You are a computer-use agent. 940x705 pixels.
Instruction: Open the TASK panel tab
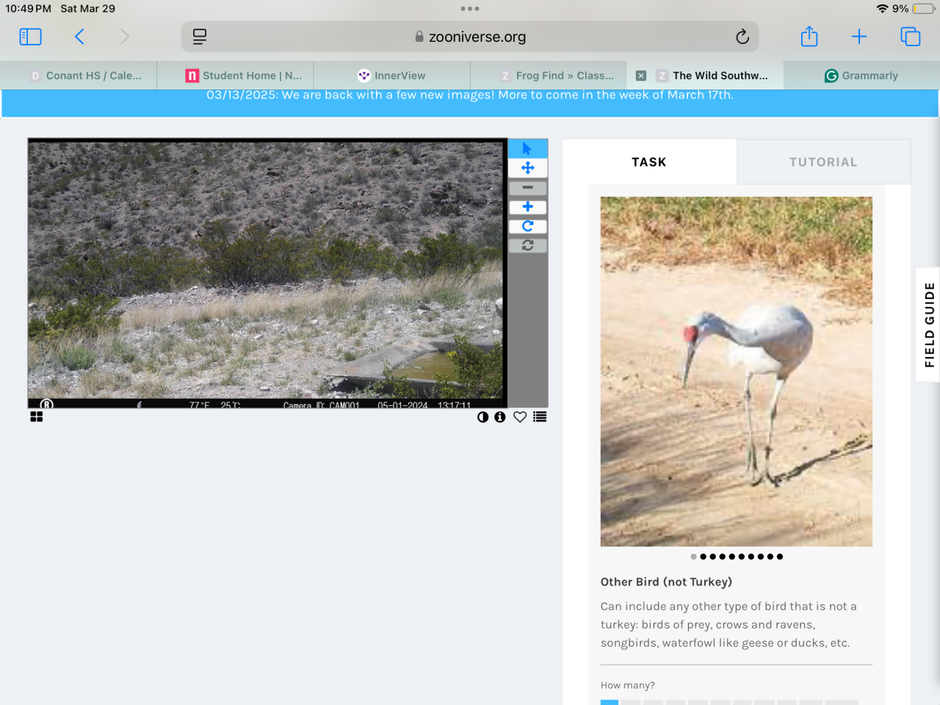pos(649,162)
